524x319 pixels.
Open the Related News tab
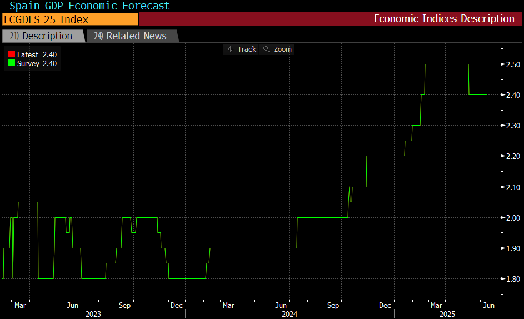tap(131, 36)
